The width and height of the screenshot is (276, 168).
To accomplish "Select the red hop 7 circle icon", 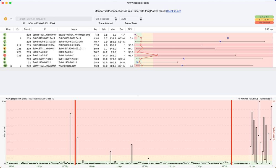I will click(x=5, y=55).
